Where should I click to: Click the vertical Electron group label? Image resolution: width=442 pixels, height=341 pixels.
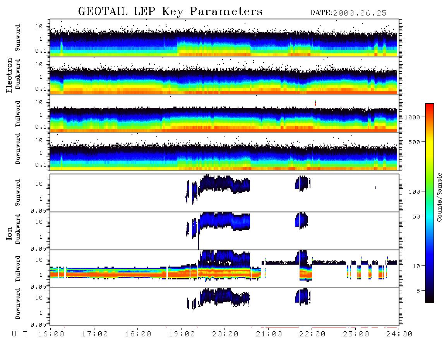(x=9, y=75)
